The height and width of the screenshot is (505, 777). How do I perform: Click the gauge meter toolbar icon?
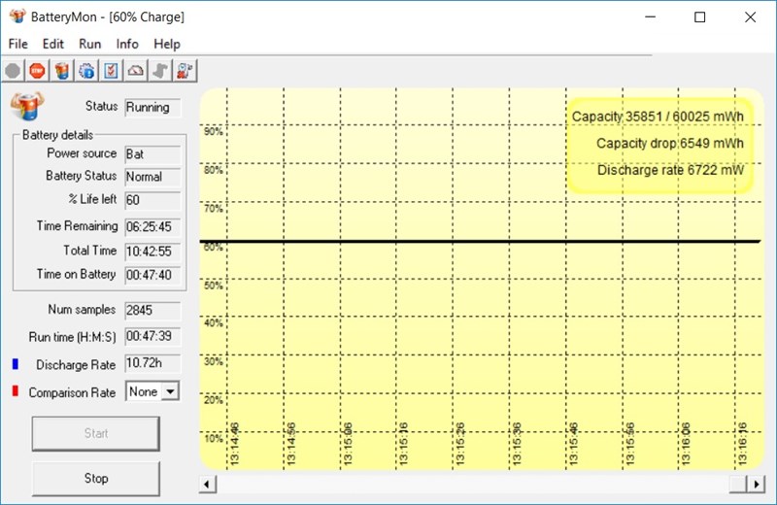[x=136, y=70]
